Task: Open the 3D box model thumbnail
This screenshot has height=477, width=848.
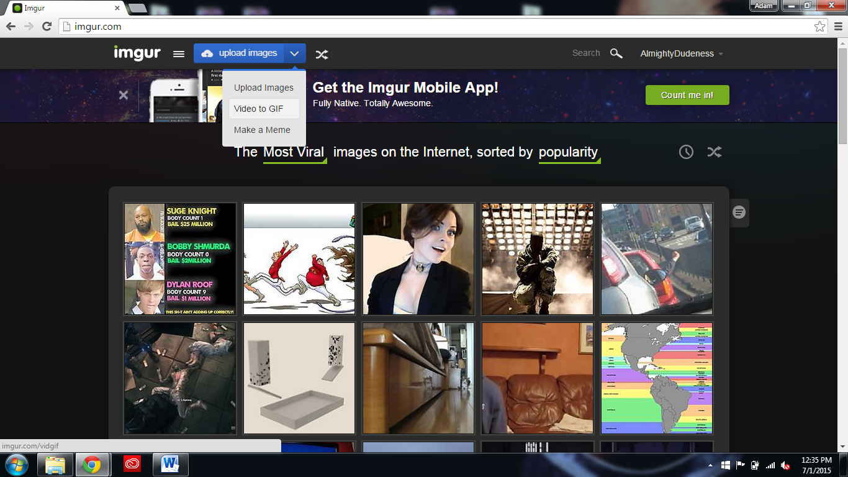Action: [299, 378]
